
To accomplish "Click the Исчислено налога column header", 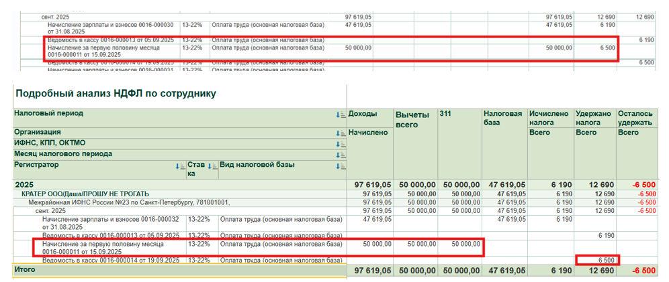I will tap(549, 119).
